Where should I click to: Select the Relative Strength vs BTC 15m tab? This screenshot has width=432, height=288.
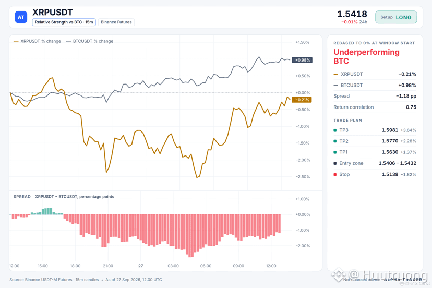pos(64,22)
